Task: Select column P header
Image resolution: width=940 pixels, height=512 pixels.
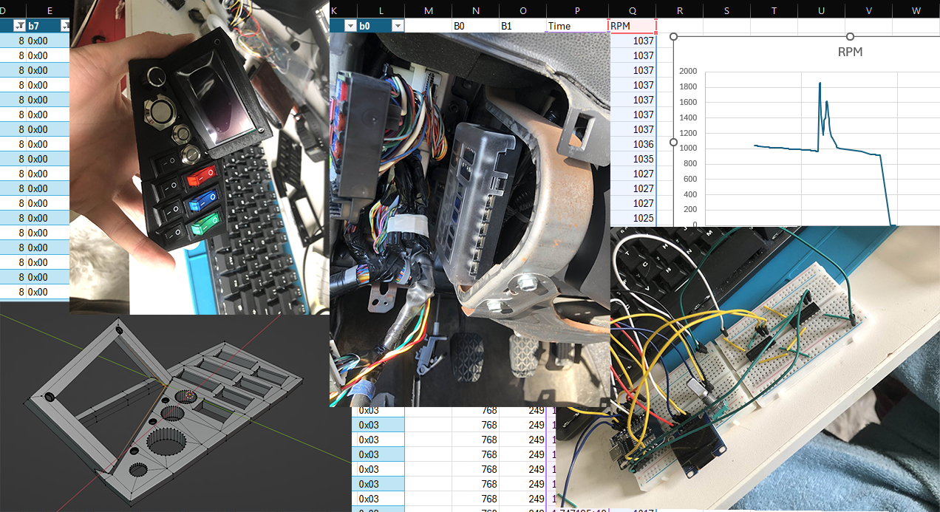Action: [577, 10]
